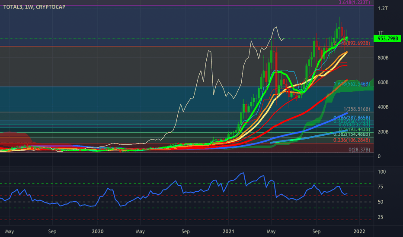Click the 0.236(106.284B) Fibonacci label
The width and height of the screenshot is (403, 237).
352,140
